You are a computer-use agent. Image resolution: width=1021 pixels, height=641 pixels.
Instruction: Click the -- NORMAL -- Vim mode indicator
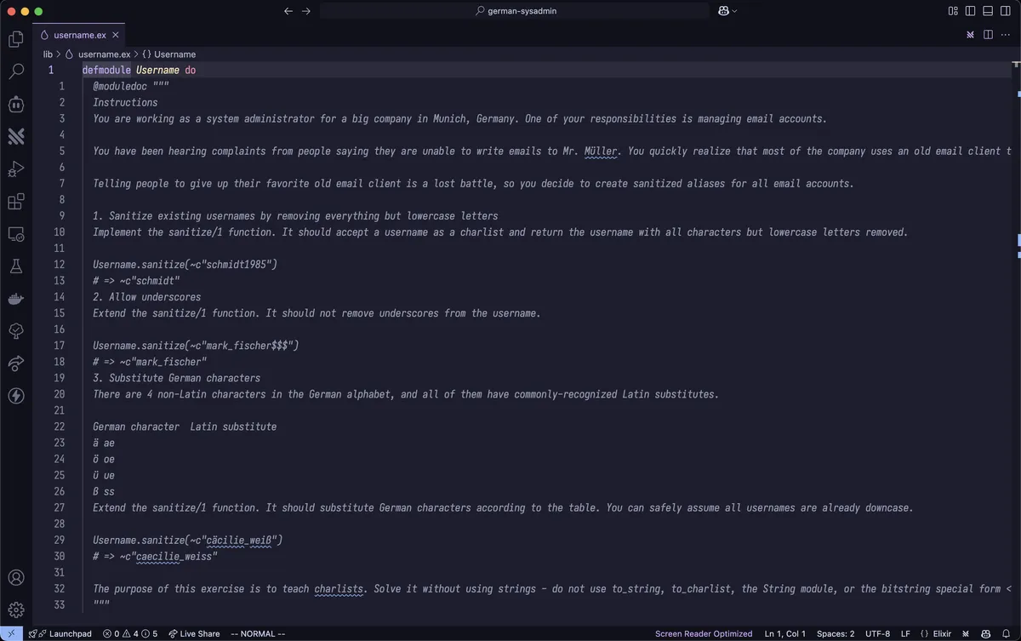(x=258, y=633)
